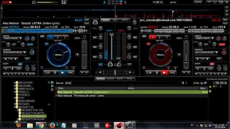This screenshot has width=230, height=129.
Task: Switch to the SAMPLER tab below the mixer
Action: [110, 79]
